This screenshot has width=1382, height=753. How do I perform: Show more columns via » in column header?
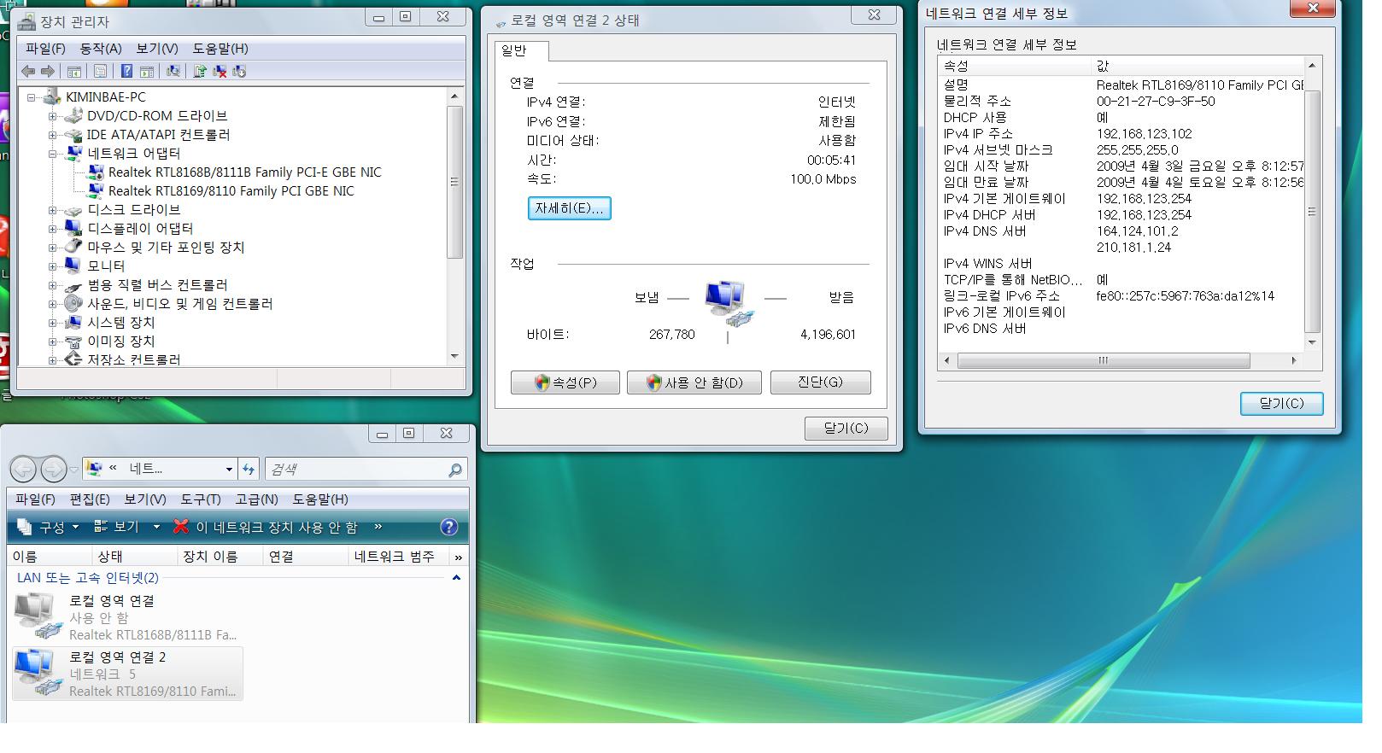[459, 557]
